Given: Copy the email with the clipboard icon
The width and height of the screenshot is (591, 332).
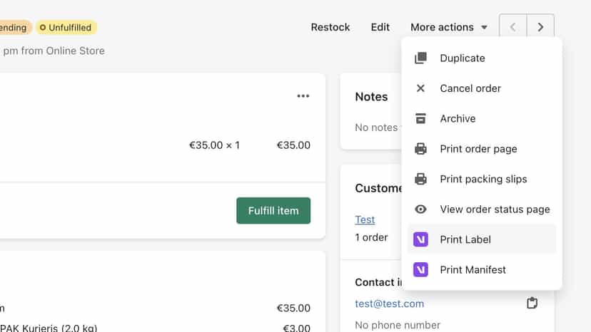Looking at the screenshot, I should [x=532, y=303].
